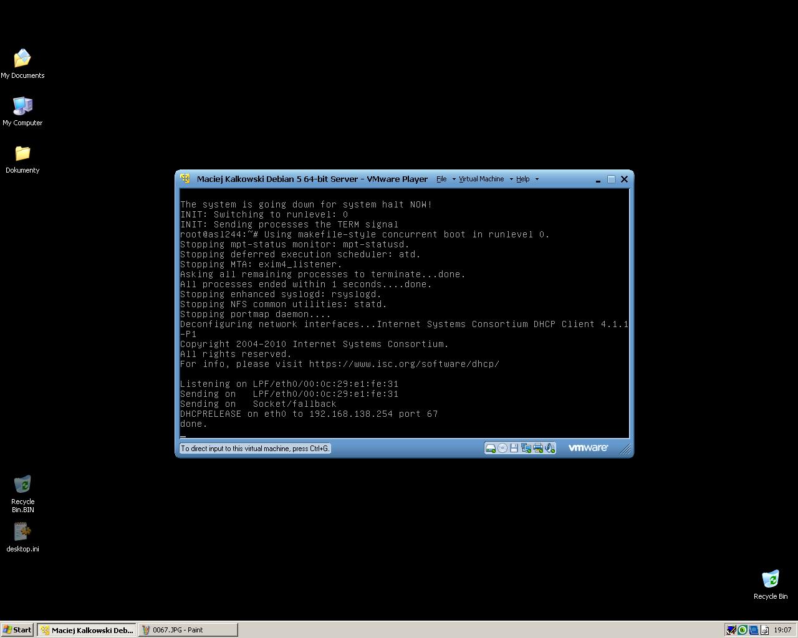This screenshot has height=638, width=798.
Task: Click the 'Stopping portmap daemon....' console line
Action: pyautogui.click(x=256, y=314)
